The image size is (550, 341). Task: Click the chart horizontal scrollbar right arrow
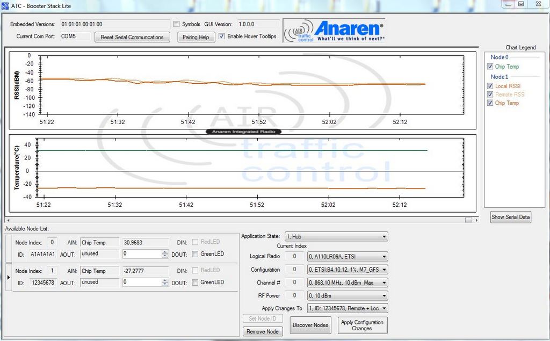tap(468, 220)
